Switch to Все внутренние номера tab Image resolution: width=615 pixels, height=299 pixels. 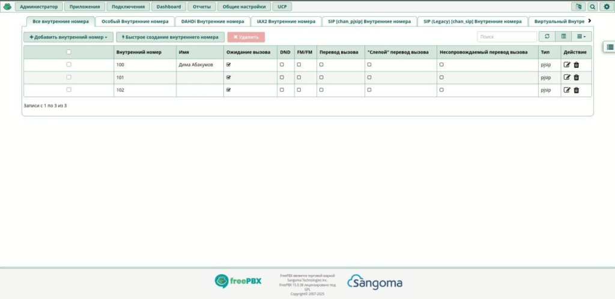pyautogui.click(x=61, y=22)
